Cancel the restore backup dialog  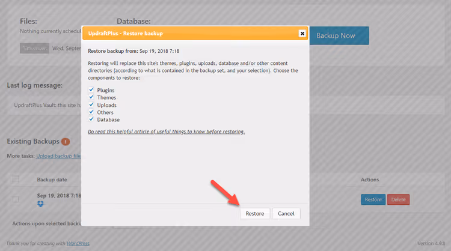click(286, 213)
